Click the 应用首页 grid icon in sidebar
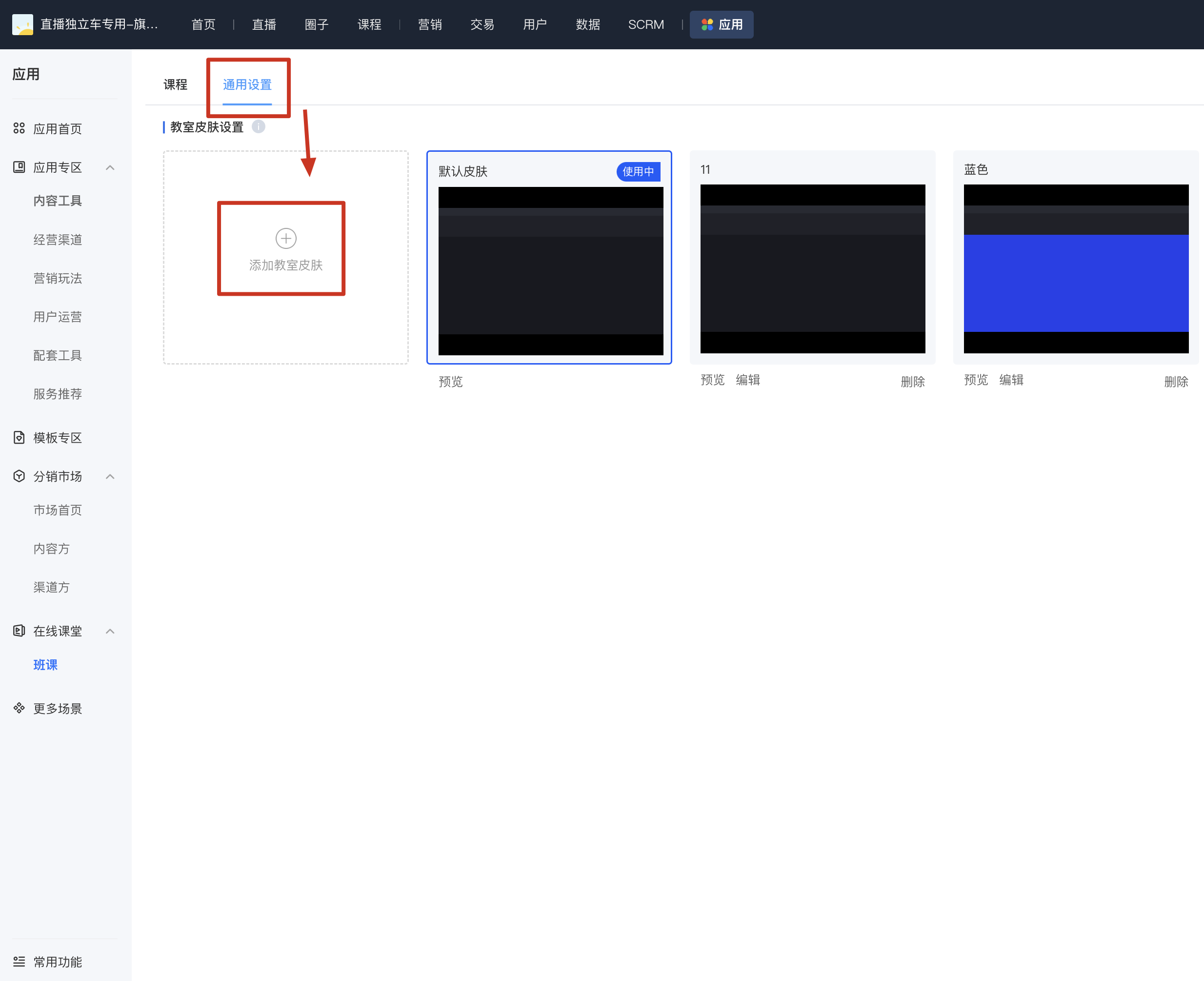Viewport: 1204px width, 981px height. [x=19, y=128]
